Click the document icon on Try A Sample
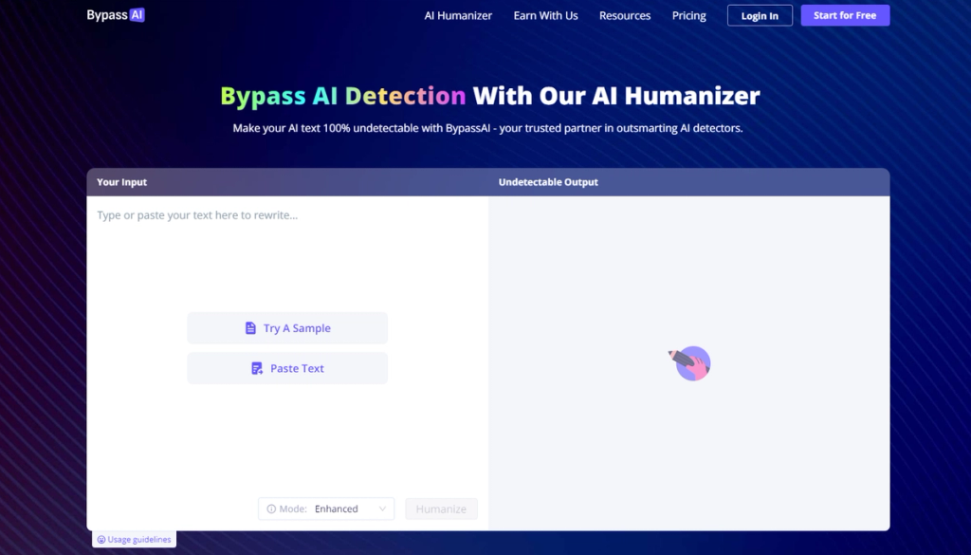Viewport: 971px width, 555px height. [250, 327]
